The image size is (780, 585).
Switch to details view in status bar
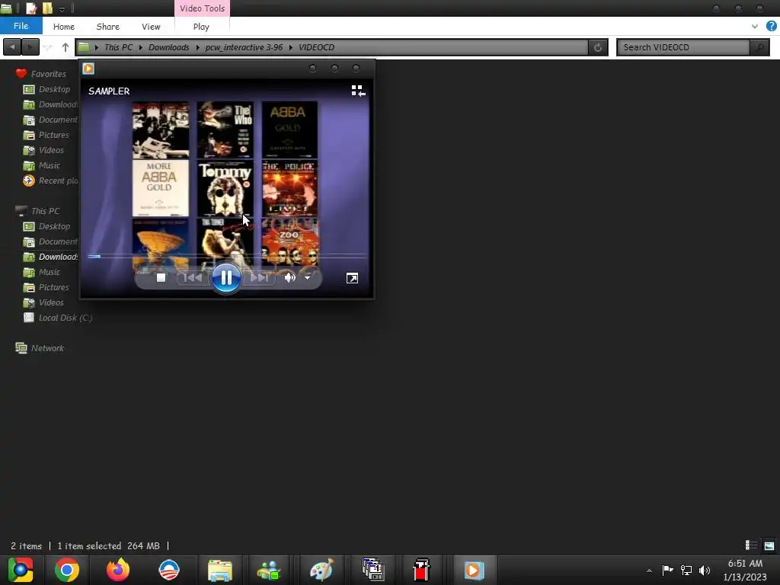751,545
